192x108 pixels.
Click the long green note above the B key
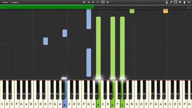click(x=98, y=48)
